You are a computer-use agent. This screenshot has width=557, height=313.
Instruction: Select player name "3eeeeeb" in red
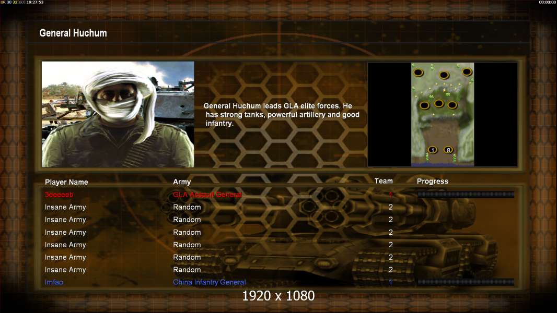tap(59, 195)
